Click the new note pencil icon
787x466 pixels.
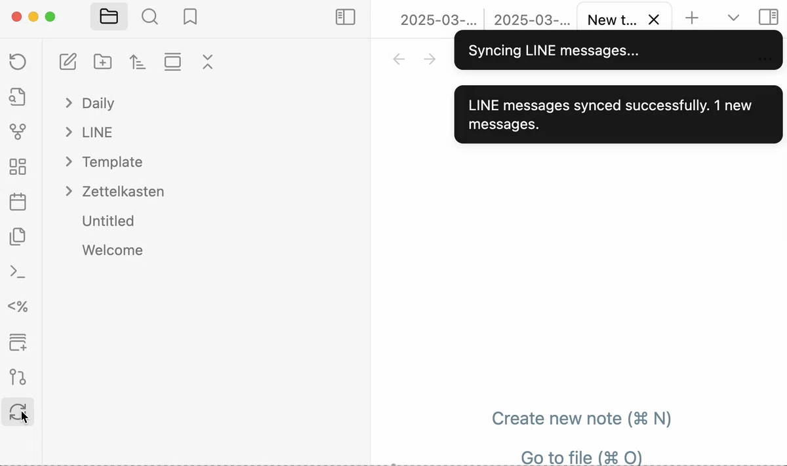[68, 62]
